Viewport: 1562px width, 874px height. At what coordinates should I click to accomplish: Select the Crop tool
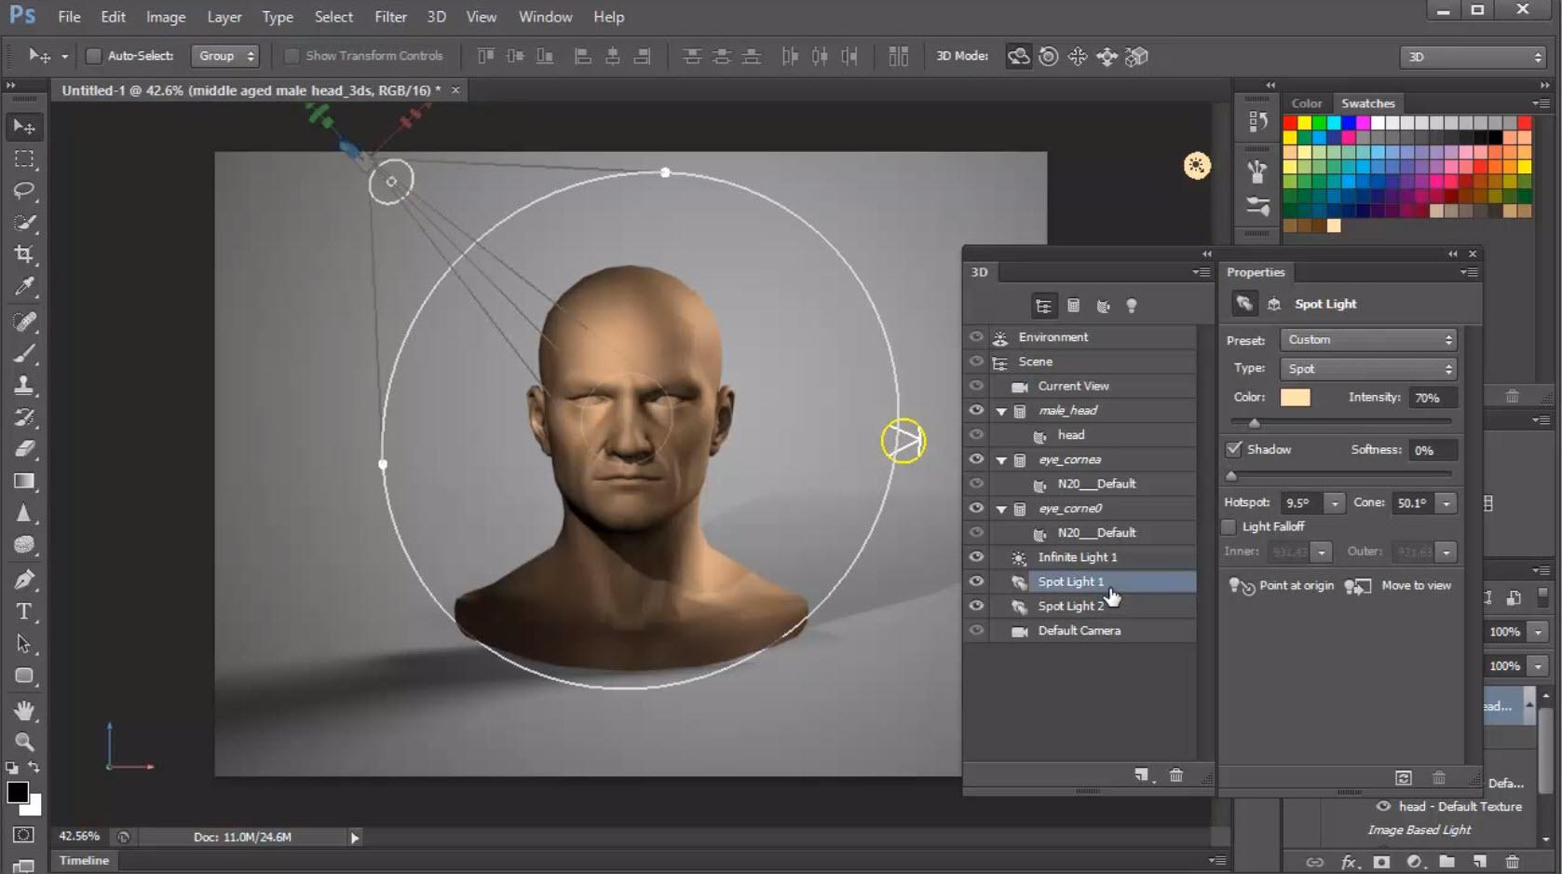click(24, 254)
